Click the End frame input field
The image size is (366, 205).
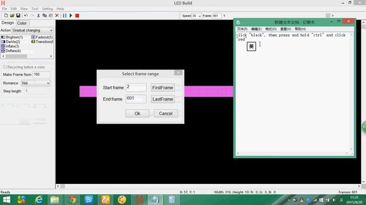coord(136,99)
